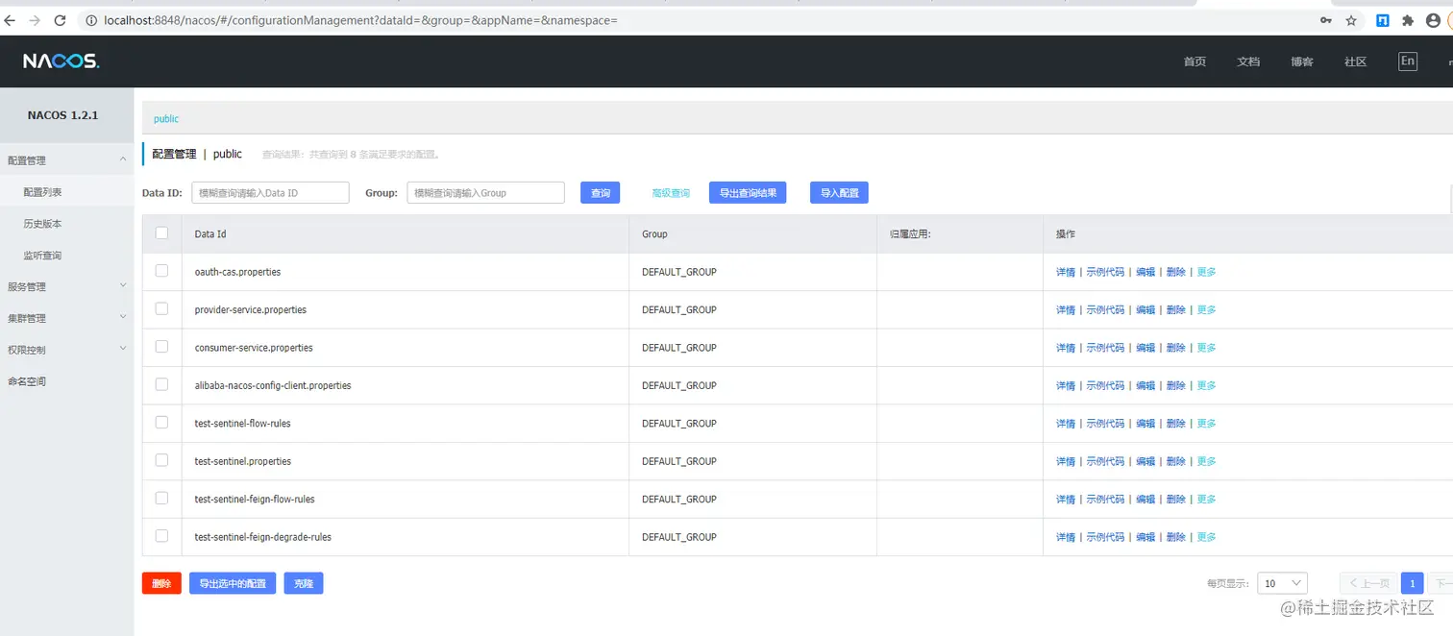This screenshot has width=1453, height=636.
Task: Reload the page with refresh icon
Action: pyautogui.click(x=61, y=20)
